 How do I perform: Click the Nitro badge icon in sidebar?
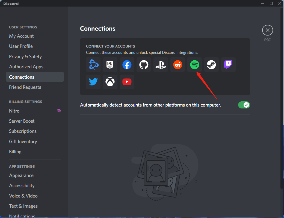click(58, 111)
